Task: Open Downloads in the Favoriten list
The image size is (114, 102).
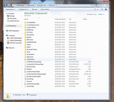Action: (13, 18)
